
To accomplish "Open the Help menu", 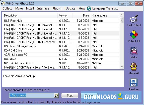I will pyautogui.click(x=82, y=8).
